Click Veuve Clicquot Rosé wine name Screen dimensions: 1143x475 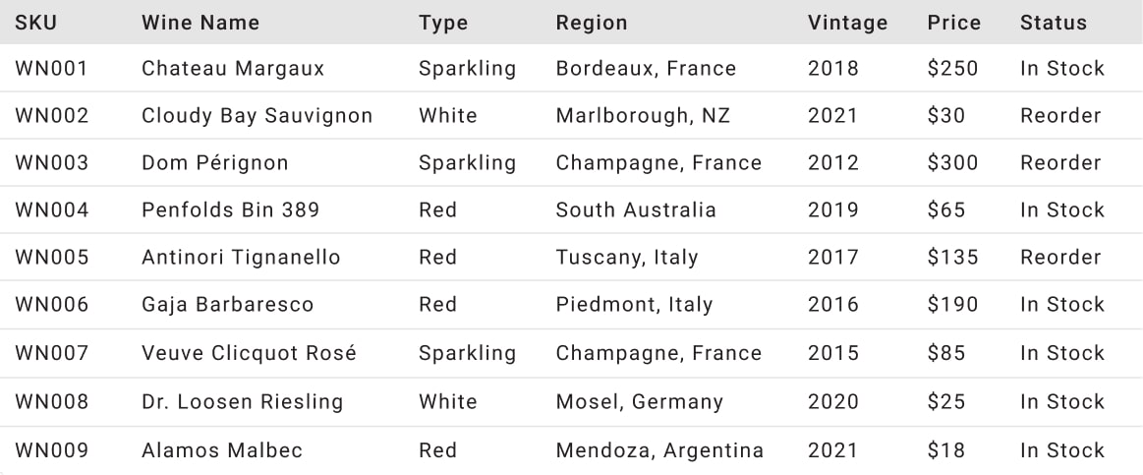pos(250,353)
